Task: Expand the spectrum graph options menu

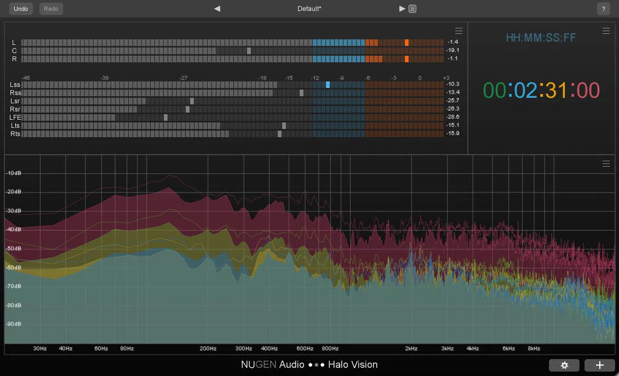Action: 606,163
